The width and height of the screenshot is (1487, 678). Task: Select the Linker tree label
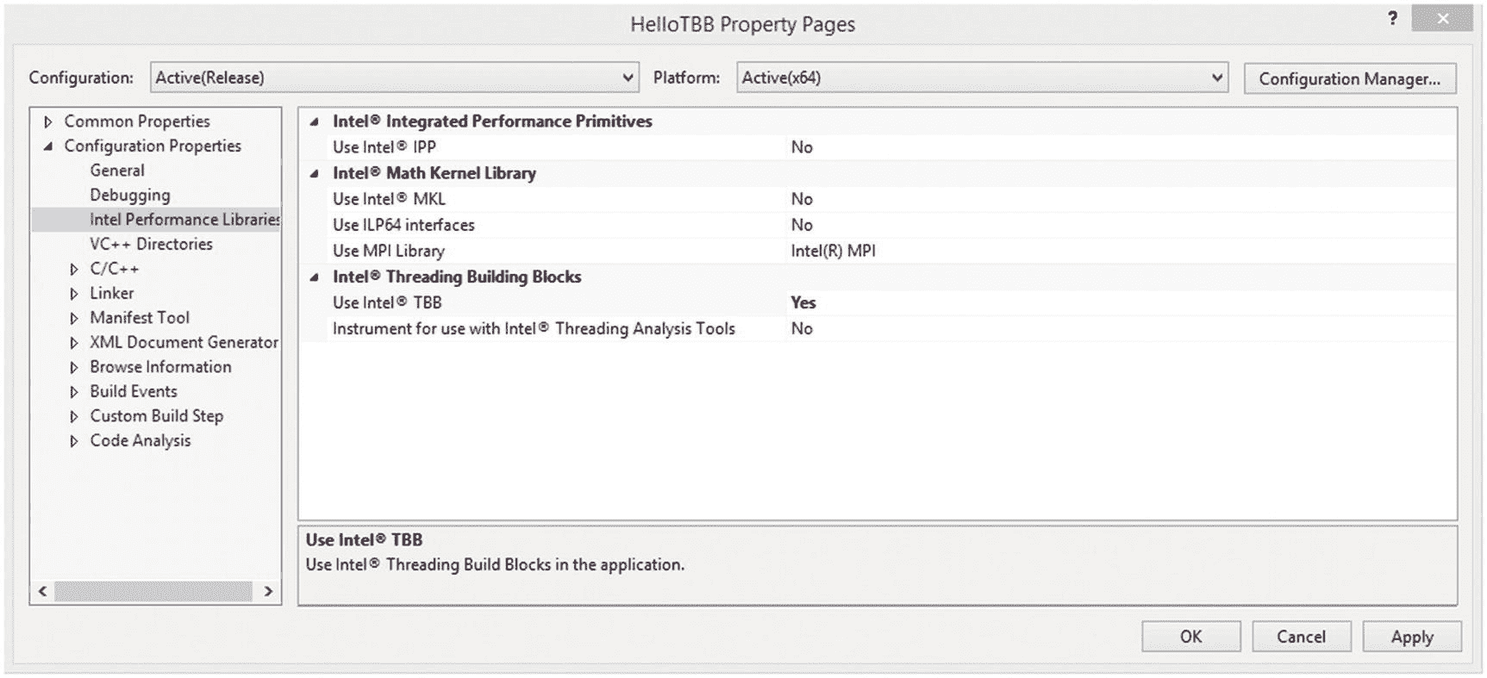[112, 293]
